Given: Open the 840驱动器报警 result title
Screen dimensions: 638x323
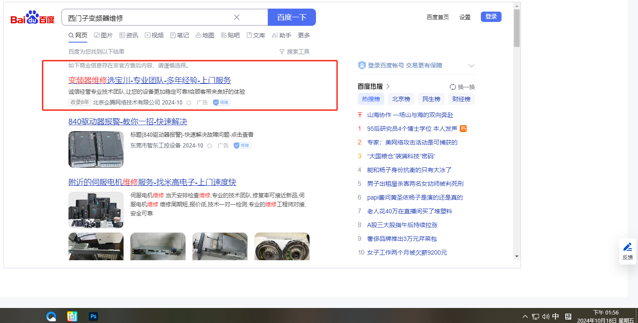Looking at the screenshot, I should tap(128, 121).
